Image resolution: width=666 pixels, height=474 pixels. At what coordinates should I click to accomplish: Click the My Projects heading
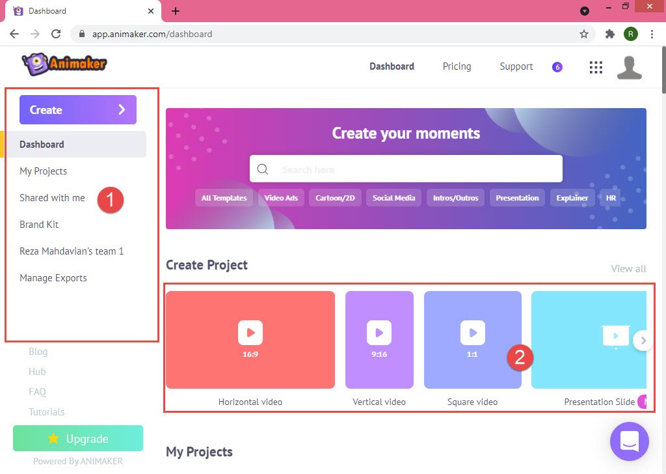pyautogui.click(x=199, y=451)
